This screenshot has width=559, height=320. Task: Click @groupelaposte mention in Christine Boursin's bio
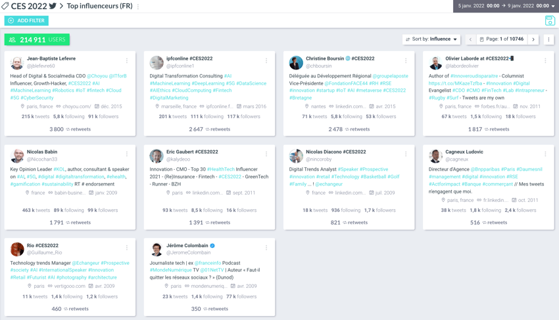pos(391,76)
